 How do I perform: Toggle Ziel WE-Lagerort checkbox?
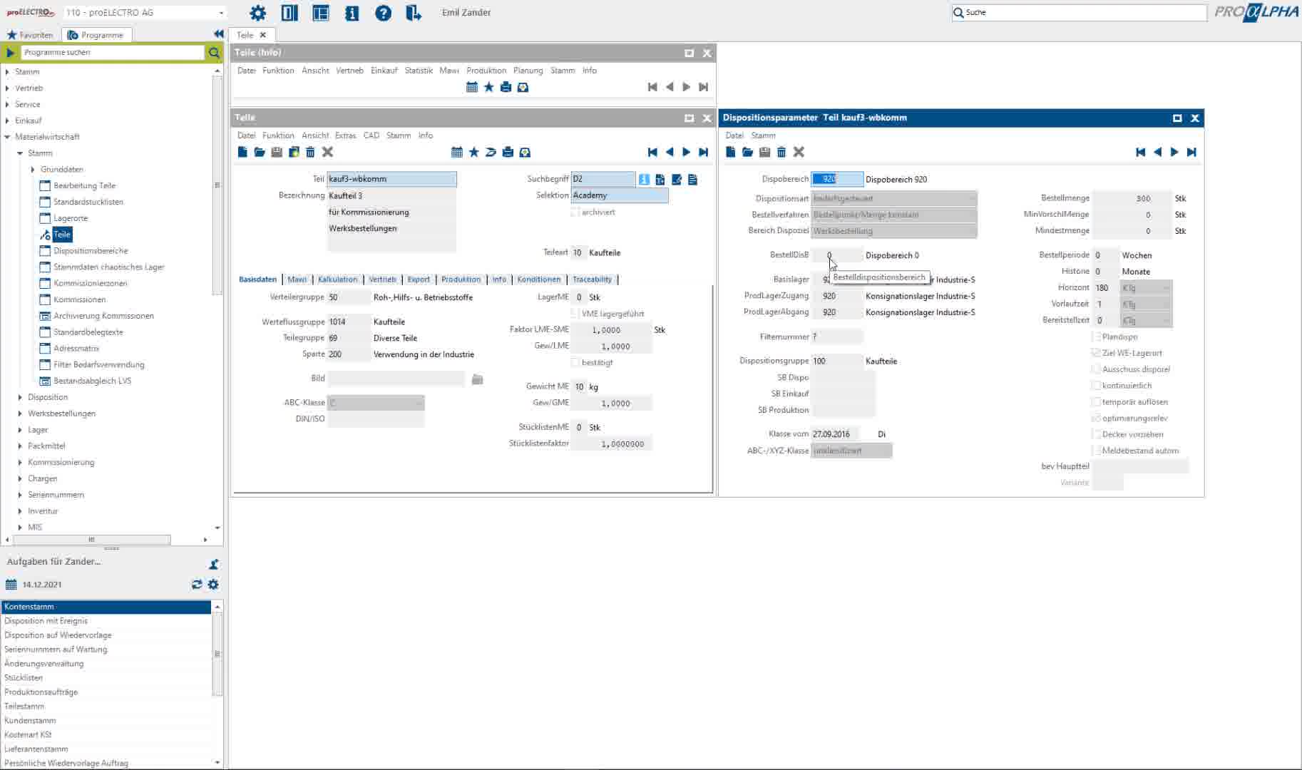(1096, 353)
